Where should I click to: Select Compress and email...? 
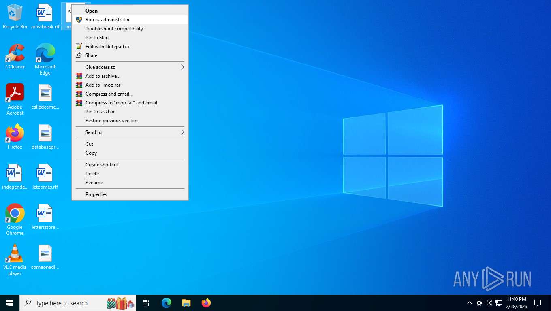[130, 94]
